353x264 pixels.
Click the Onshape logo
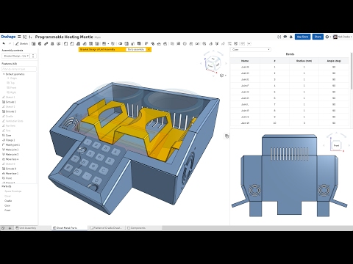point(8,37)
